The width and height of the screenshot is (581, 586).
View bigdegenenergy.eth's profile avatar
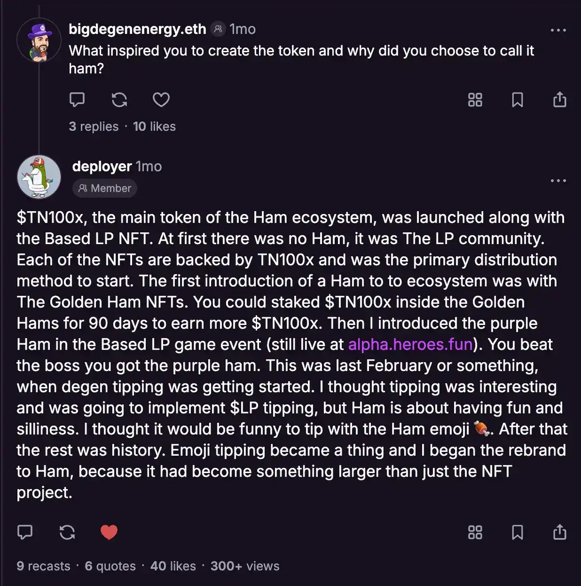[x=39, y=41]
